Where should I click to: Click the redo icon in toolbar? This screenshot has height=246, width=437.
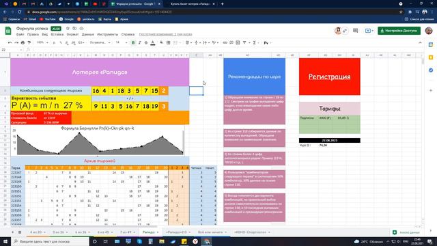[16, 42]
